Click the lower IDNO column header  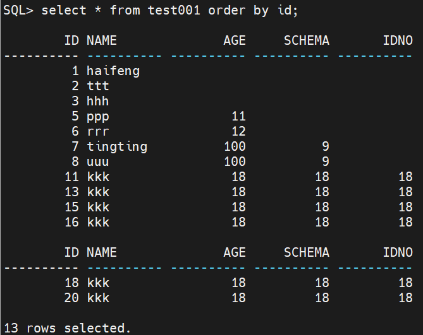pos(397,252)
